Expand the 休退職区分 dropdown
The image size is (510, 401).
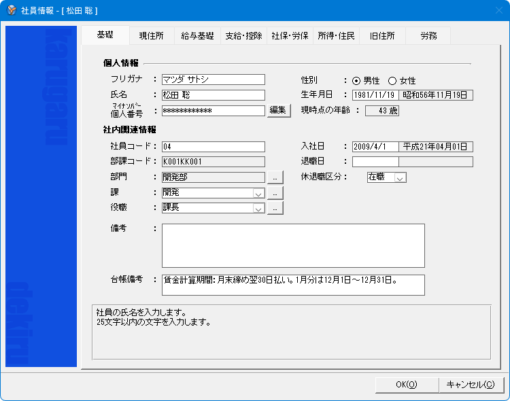tap(400, 177)
